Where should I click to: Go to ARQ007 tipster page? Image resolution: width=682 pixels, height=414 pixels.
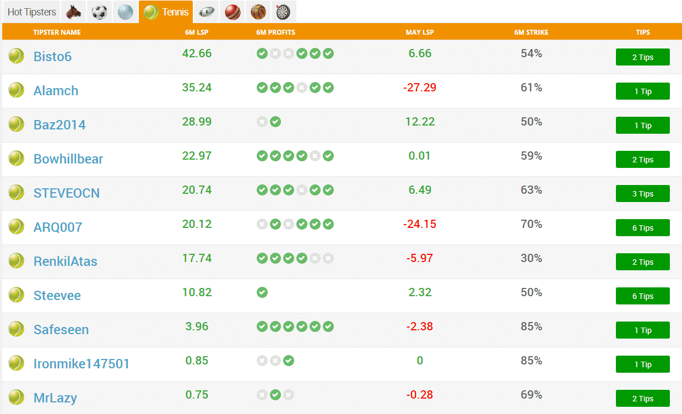point(58,227)
